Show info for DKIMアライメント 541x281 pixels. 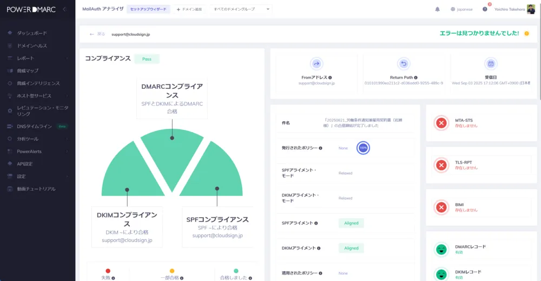319,248
